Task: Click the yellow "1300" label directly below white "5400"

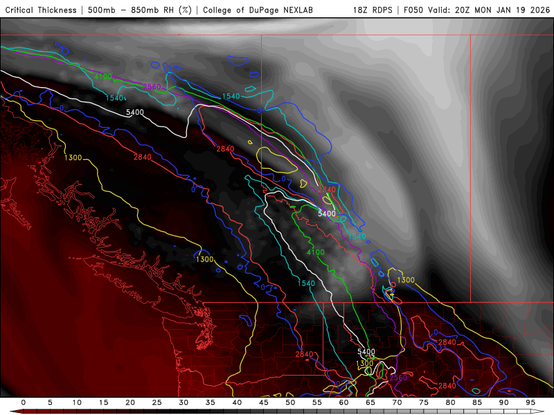Action: click(365, 363)
